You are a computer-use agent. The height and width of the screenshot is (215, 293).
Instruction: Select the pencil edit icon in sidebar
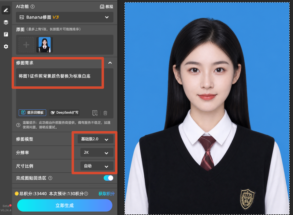point(6,10)
